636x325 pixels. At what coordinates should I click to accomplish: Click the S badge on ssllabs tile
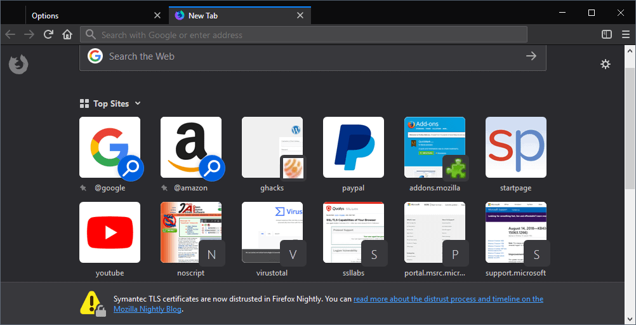tap(374, 254)
